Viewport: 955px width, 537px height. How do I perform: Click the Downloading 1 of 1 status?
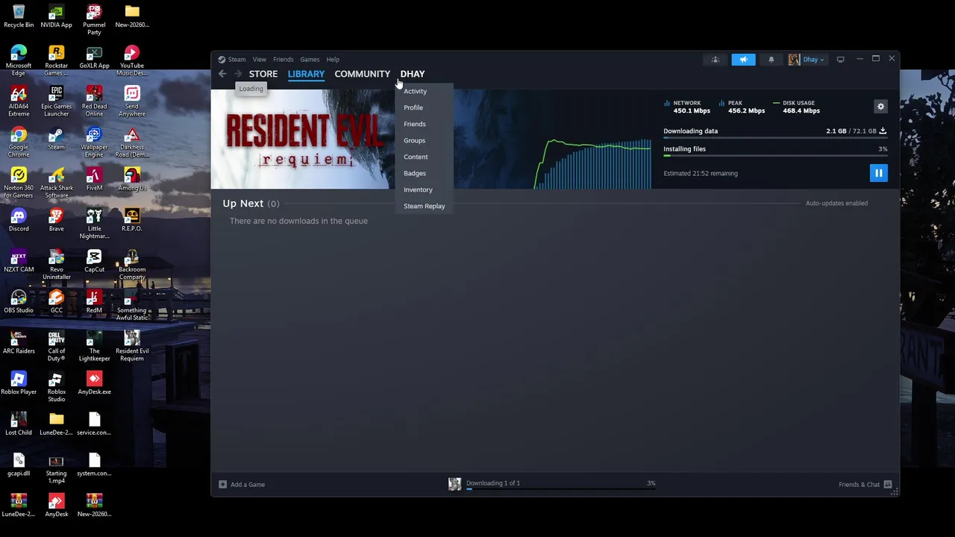pos(493,483)
